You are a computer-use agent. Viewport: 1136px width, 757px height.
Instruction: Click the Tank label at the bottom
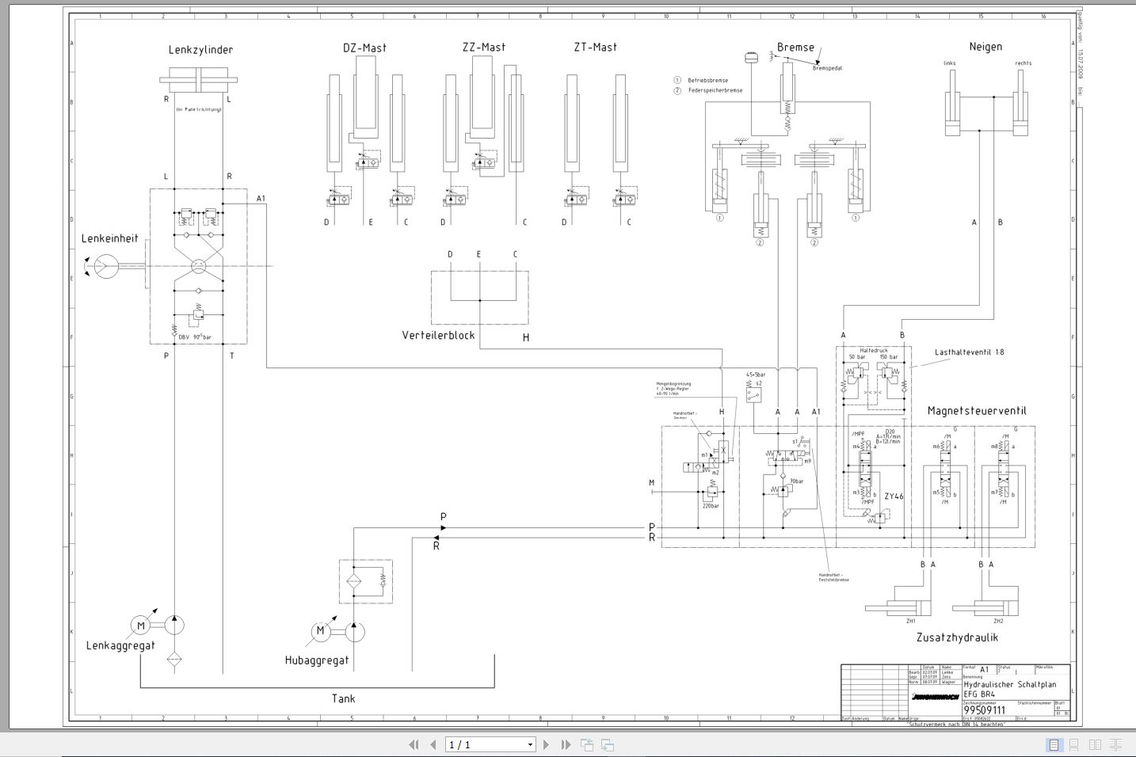(343, 698)
